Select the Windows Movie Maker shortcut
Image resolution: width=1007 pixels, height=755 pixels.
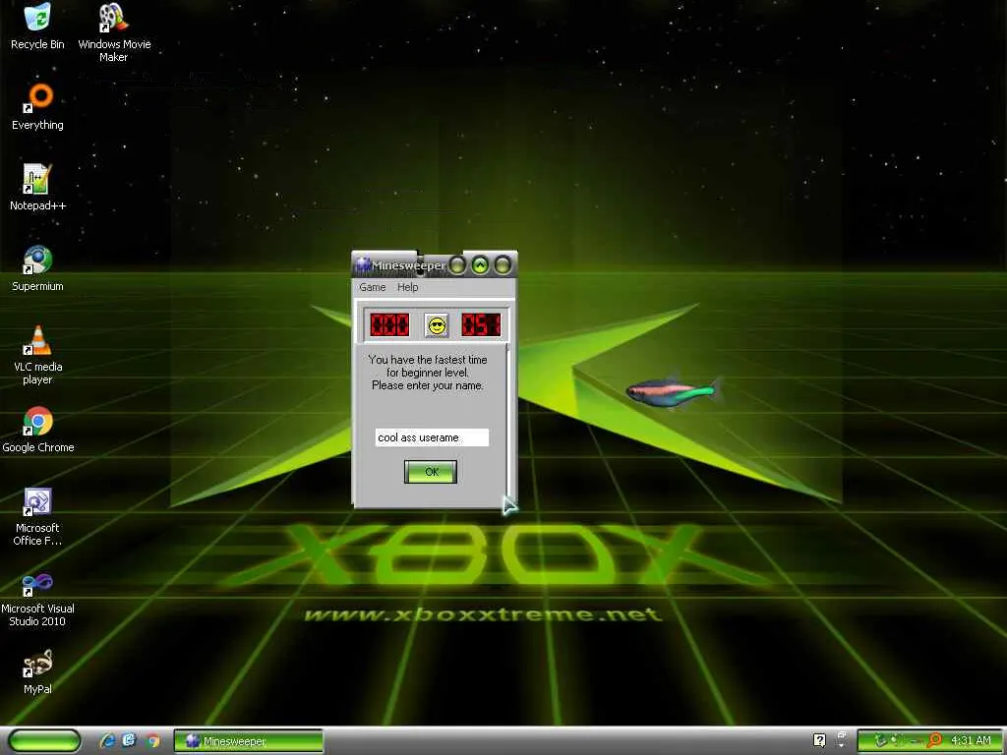point(114,32)
